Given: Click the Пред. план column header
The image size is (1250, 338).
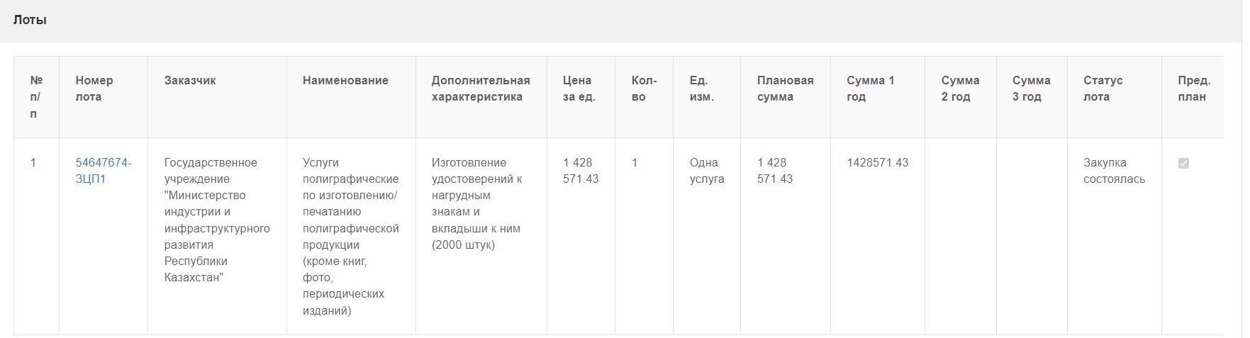Looking at the screenshot, I should [1194, 89].
